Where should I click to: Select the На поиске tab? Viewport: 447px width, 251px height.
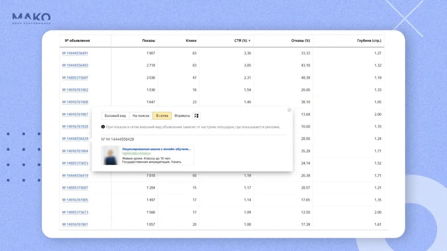tap(141, 116)
